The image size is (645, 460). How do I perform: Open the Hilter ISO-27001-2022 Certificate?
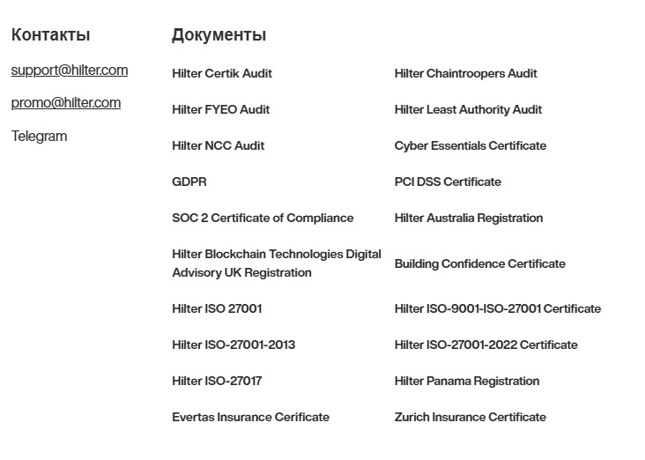pos(486,345)
